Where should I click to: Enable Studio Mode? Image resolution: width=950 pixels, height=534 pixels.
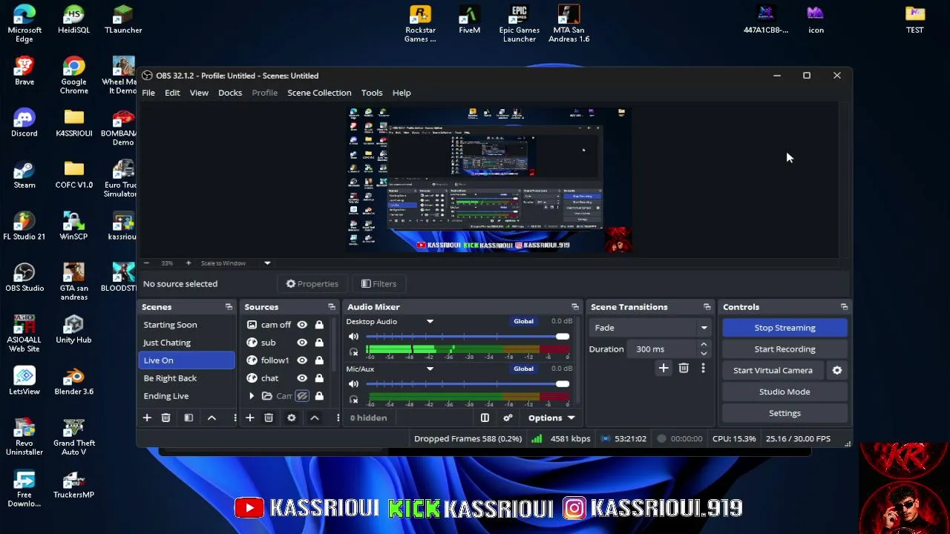784,392
